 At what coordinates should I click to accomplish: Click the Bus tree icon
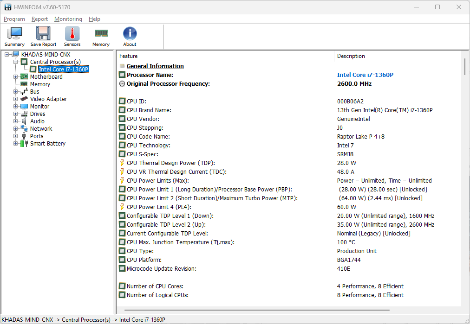pos(24,92)
